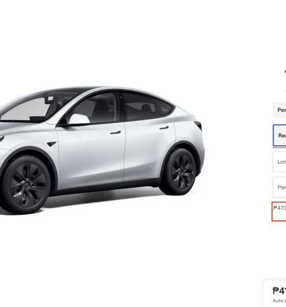Select the highlighted Rear-Wheel Drive trim option

click(x=280, y=136)
